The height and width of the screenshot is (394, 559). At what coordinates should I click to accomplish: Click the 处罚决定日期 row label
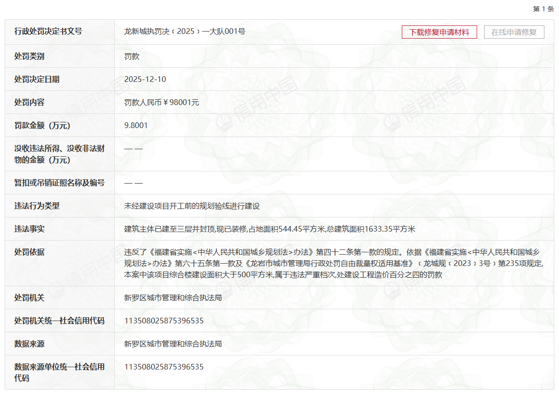(37, 79)
